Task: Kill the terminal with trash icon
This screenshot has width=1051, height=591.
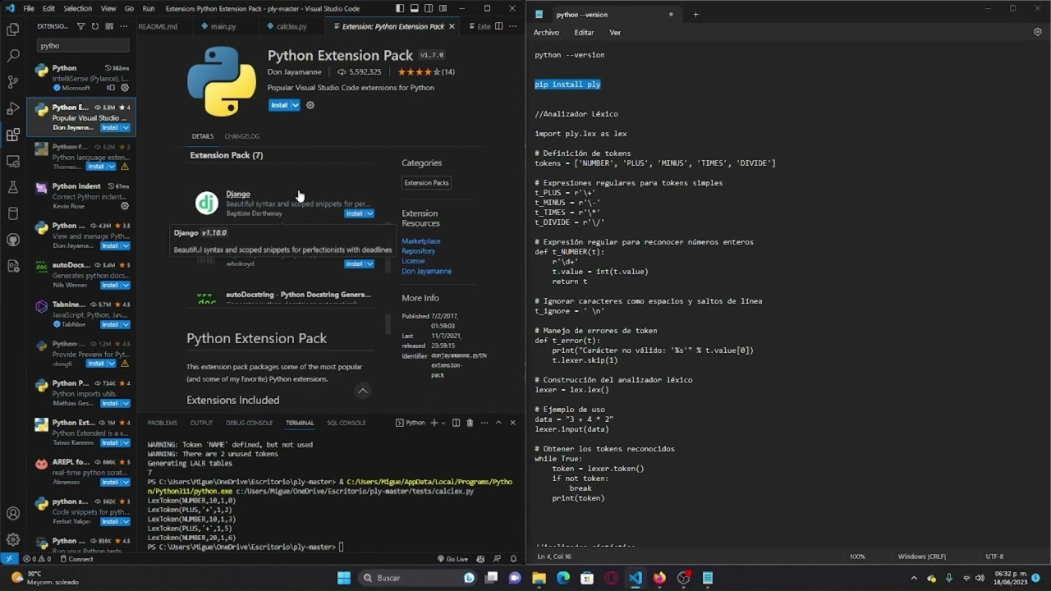Action: pos(470,423)
